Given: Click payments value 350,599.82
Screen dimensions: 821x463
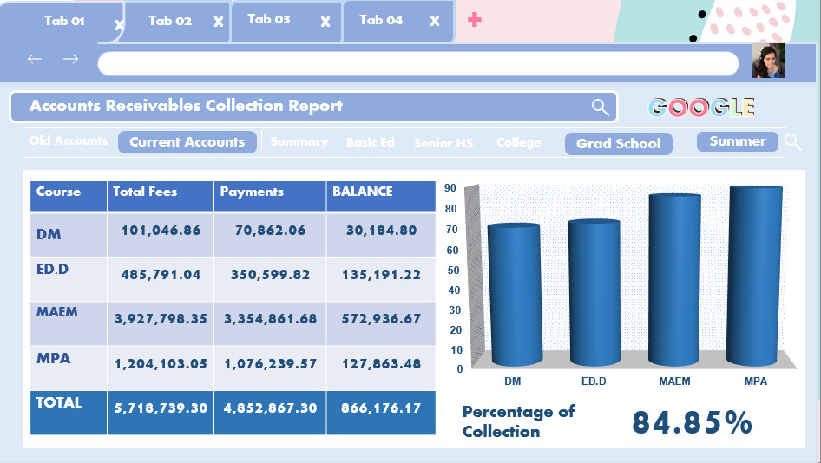Looking at the screenshot, I should pyautogui.click(x=270, y=275).
